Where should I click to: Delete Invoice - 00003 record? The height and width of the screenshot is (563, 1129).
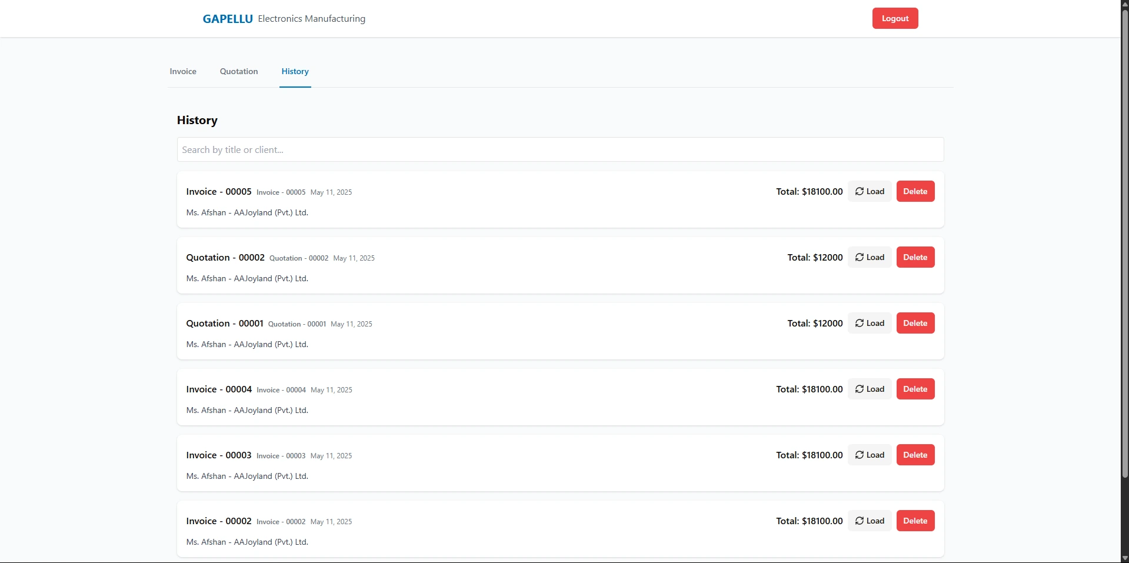(x=915, y=455)
